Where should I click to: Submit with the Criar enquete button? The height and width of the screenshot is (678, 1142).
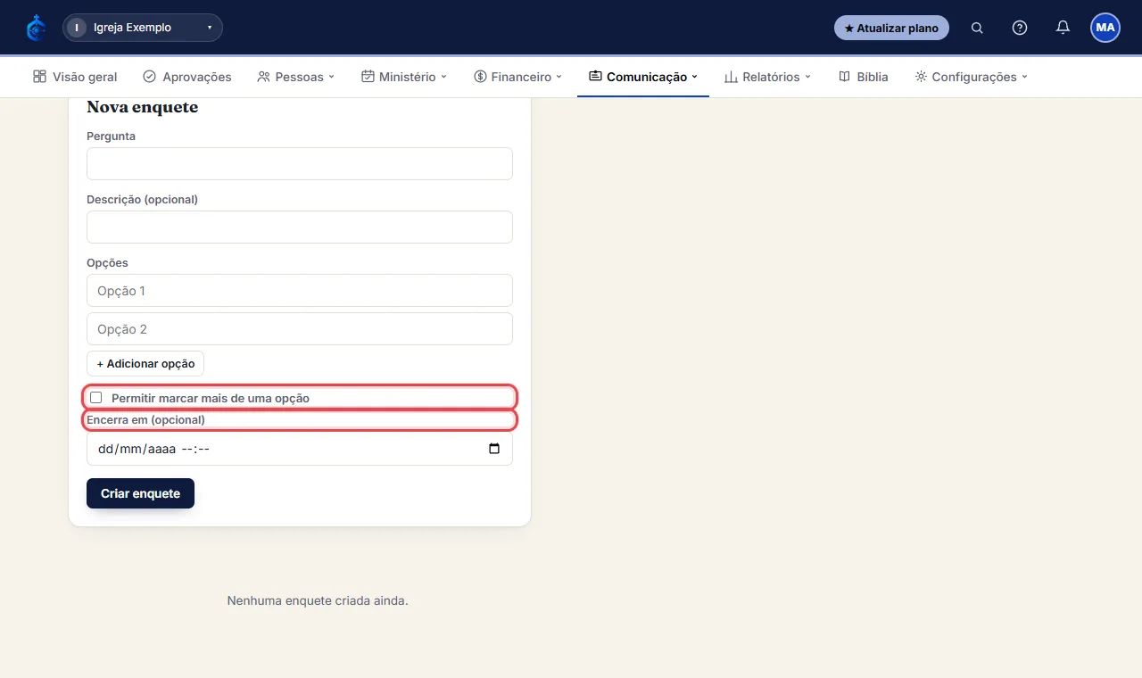140,493
